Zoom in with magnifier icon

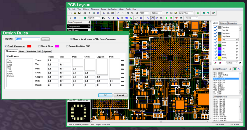pyautogui.click(x=128, y=13)
